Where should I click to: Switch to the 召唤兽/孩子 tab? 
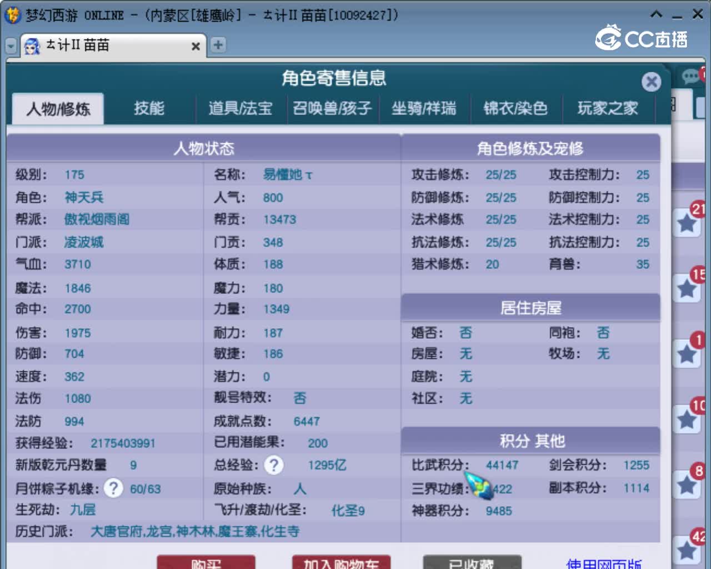[x=332, y=108]
